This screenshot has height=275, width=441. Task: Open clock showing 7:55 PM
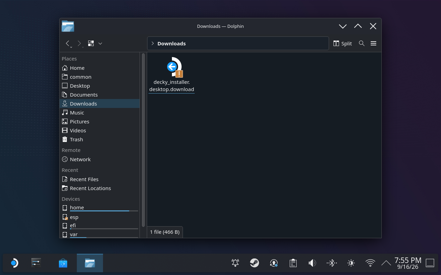click(x=408, y=263)
